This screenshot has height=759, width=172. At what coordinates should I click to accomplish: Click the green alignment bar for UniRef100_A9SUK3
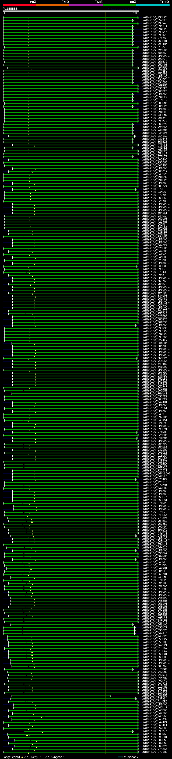[x=71, y=18]
